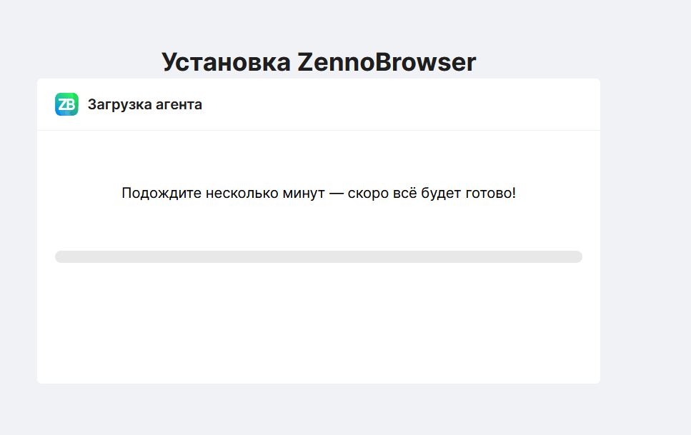Click the "Установка ZennoBrowser" page title
Screen dimensions: 691x435
coord(319,62)
